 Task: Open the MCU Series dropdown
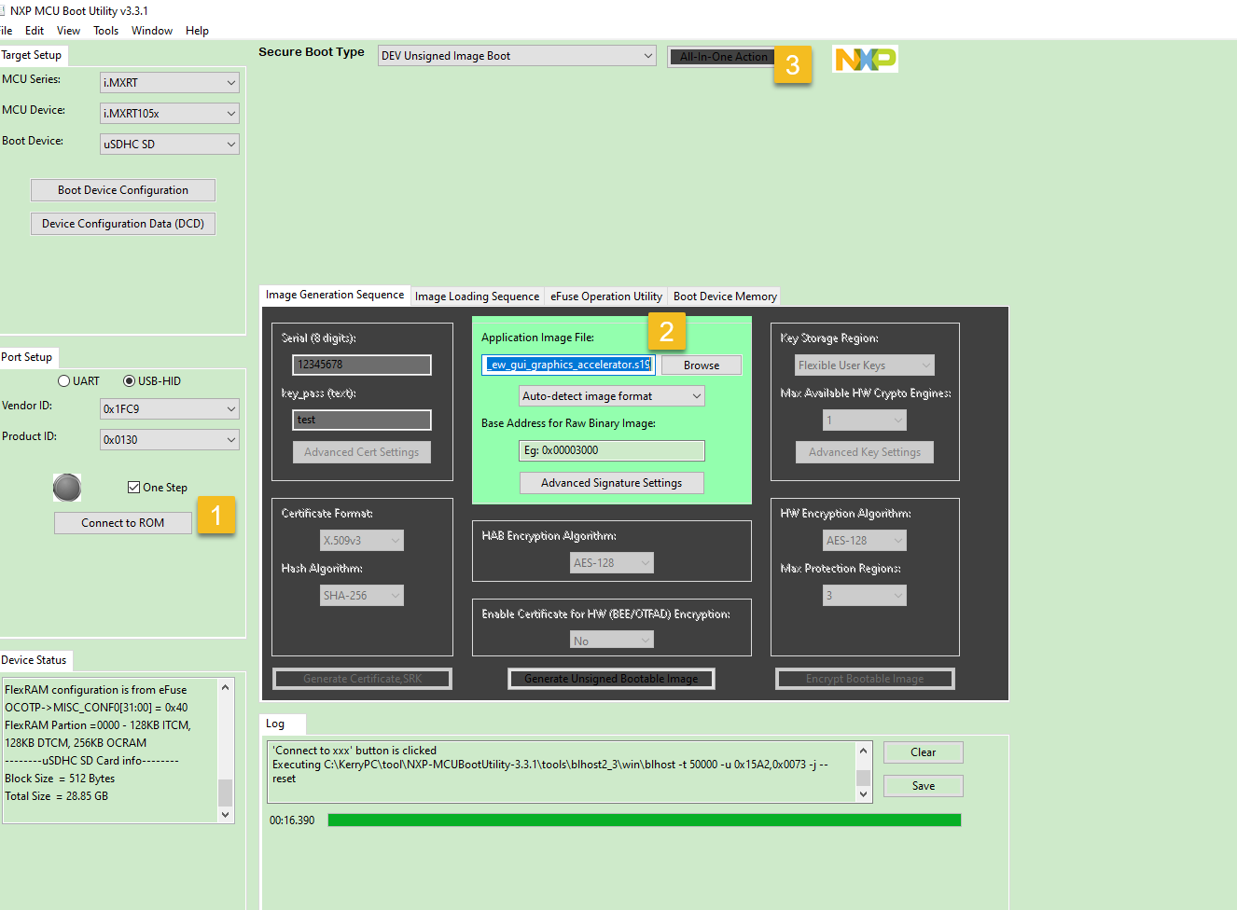(x=170, y=83)
